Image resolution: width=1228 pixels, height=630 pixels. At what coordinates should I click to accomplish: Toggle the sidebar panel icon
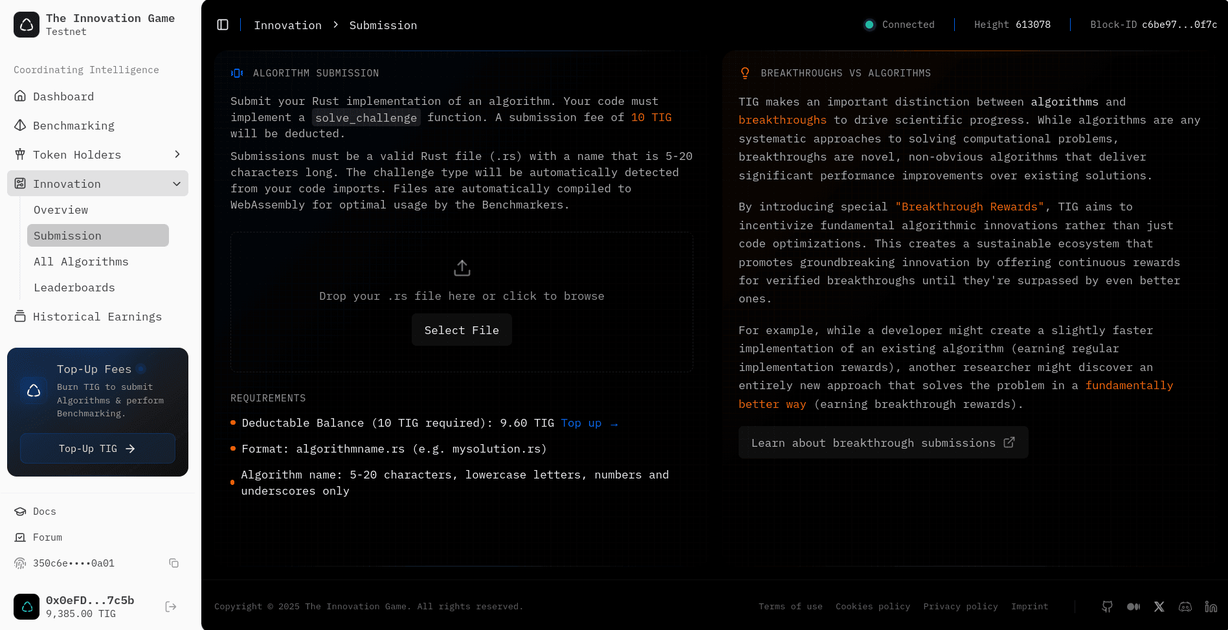[223, 25]
